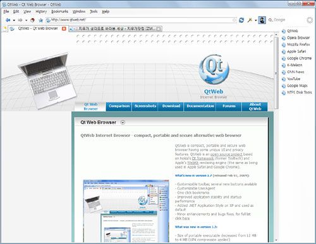Click the new tab icon left of the tabs
Viewport: 316px width, 244px height.
(x=4, y=28)
